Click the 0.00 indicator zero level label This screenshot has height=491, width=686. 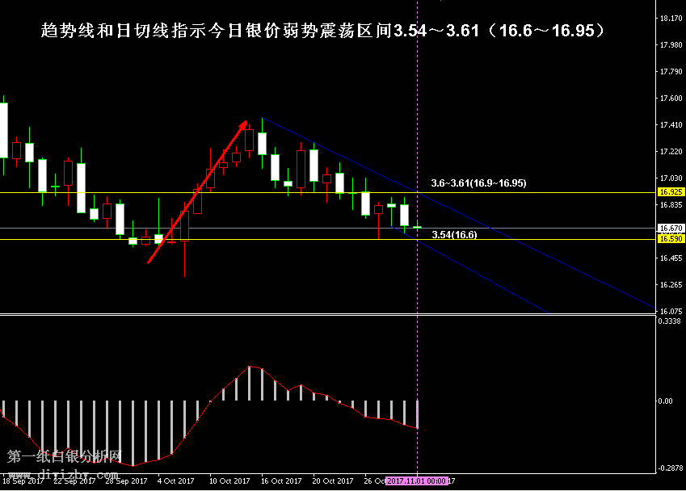[x=665, y=401]
